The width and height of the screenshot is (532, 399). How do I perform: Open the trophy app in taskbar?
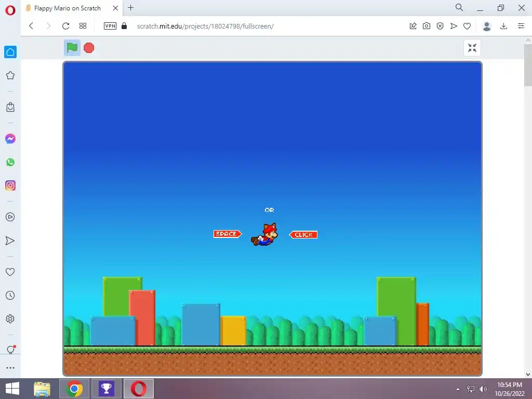pos(106,389)
